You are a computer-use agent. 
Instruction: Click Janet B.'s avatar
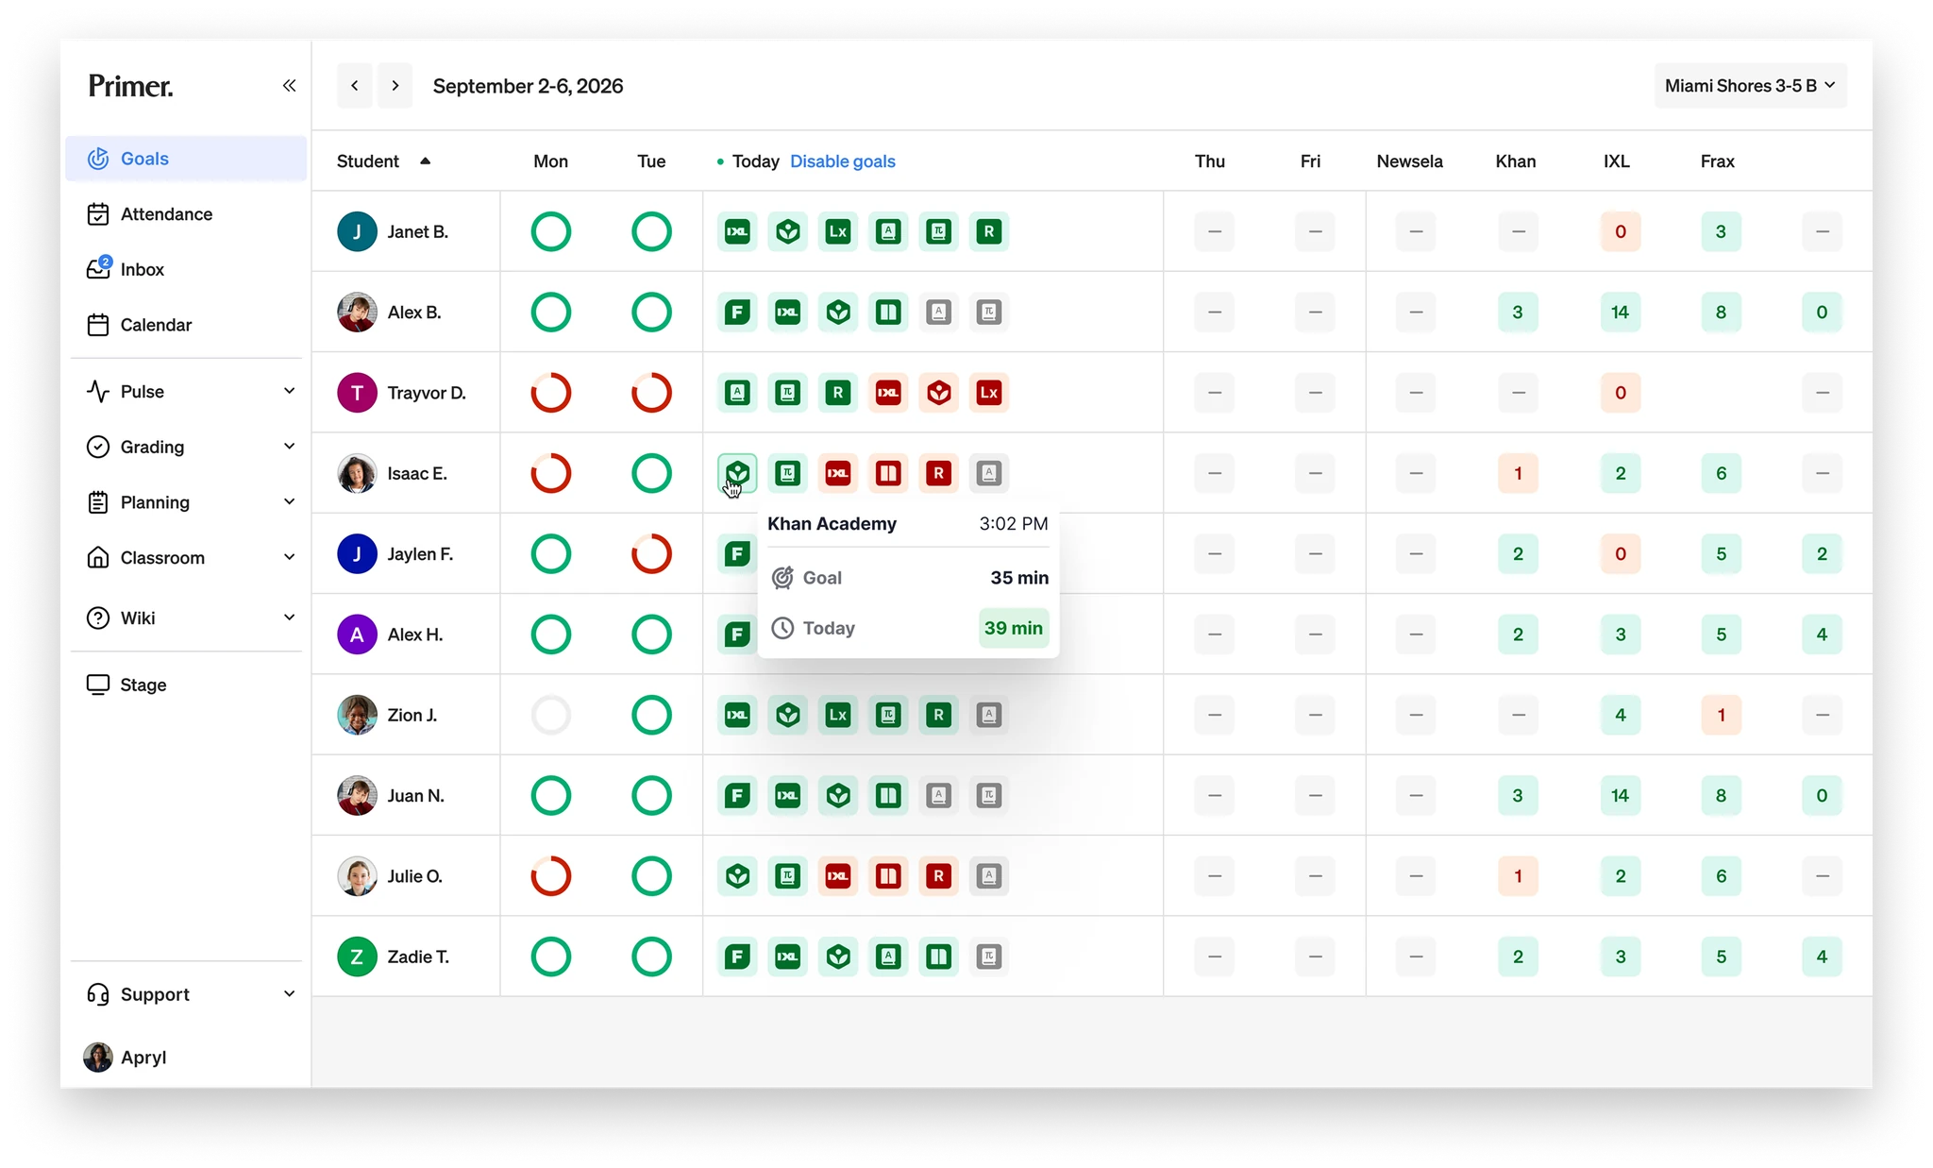[x=357, y=231]
